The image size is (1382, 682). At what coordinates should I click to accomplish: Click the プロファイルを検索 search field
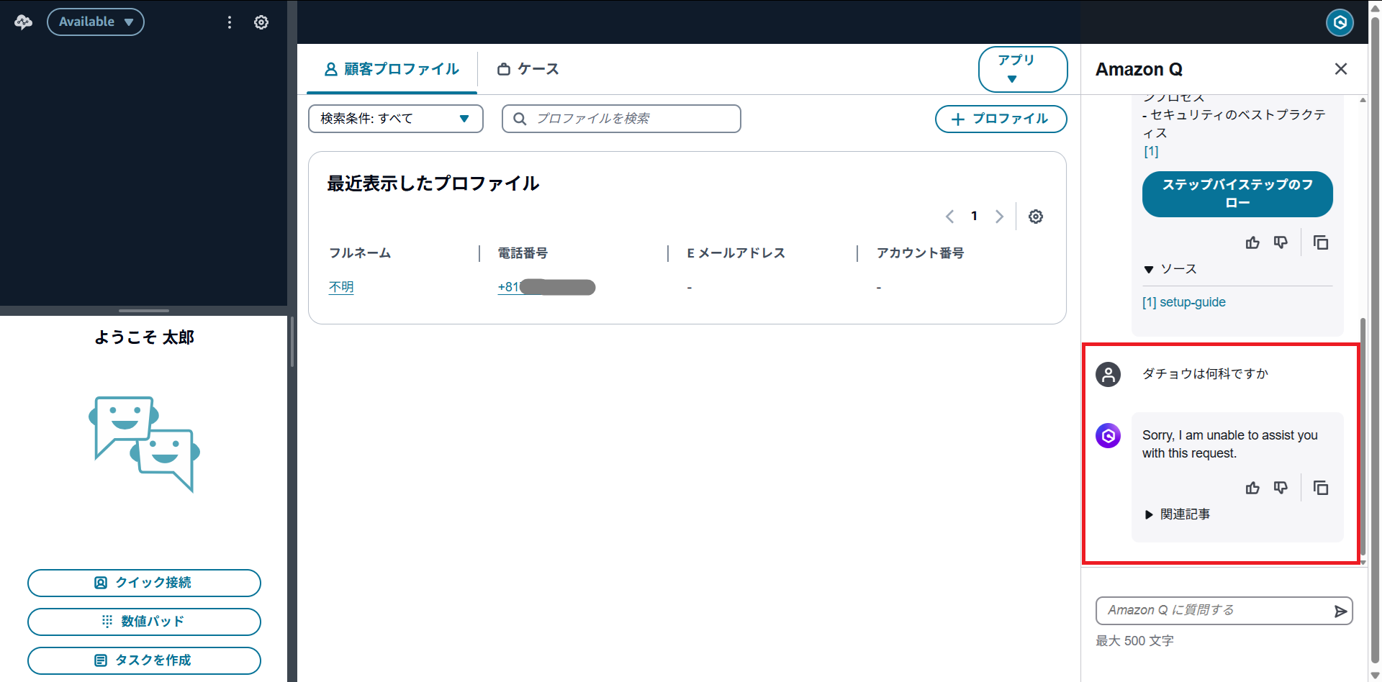[x=621, y=119]
